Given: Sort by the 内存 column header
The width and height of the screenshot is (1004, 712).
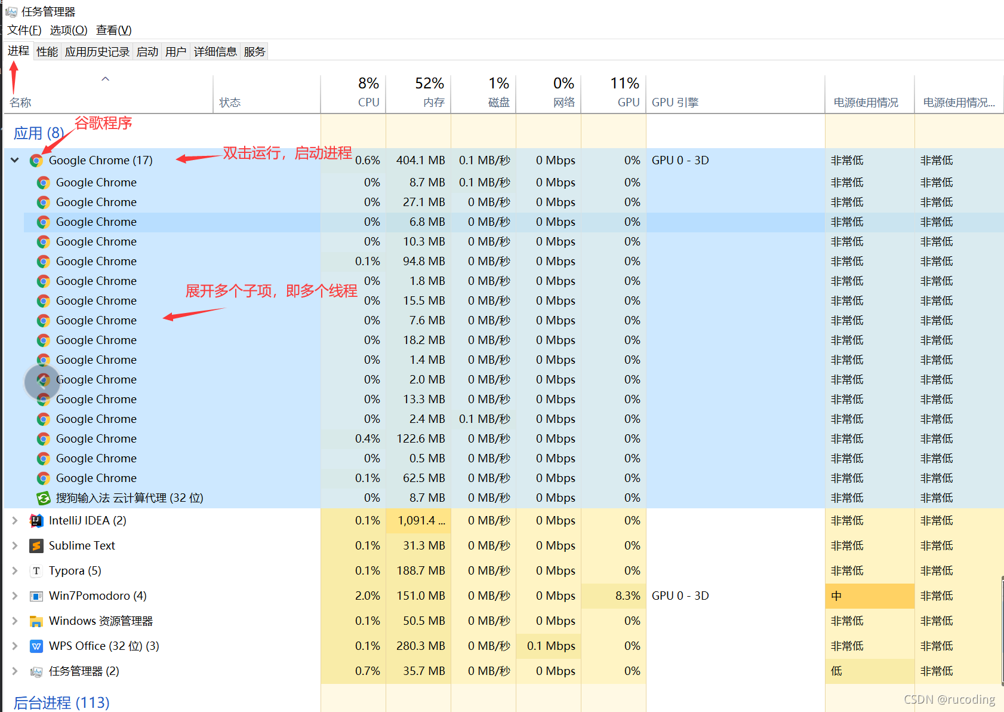Looking at the screenshot, I should [418, 94].
